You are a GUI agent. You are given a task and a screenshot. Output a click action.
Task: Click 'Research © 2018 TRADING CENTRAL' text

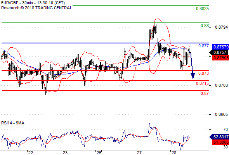36,8
